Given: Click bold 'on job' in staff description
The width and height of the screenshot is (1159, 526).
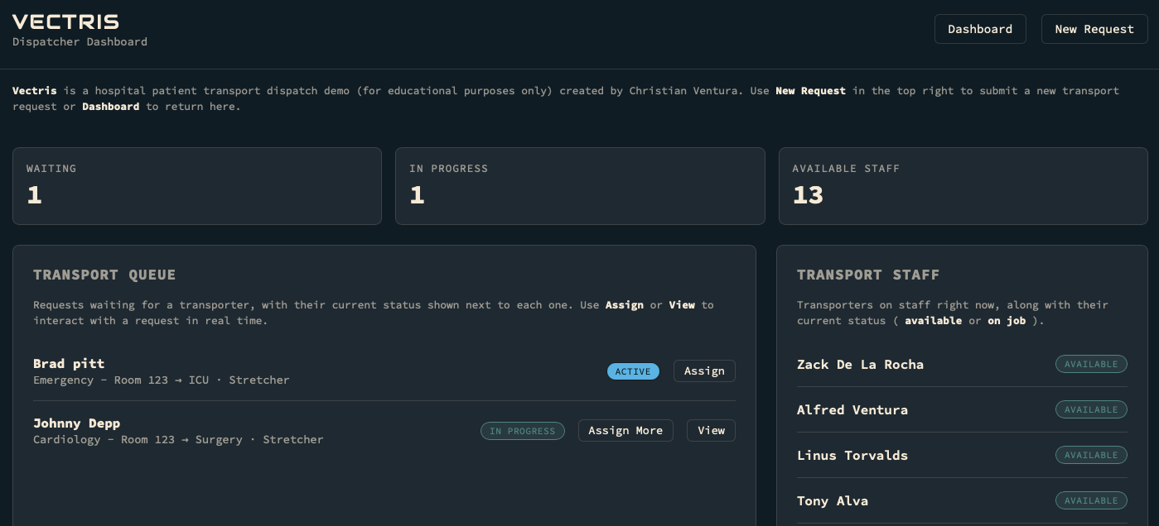Looking at the screenshot, I should [x=1007, y=321].
